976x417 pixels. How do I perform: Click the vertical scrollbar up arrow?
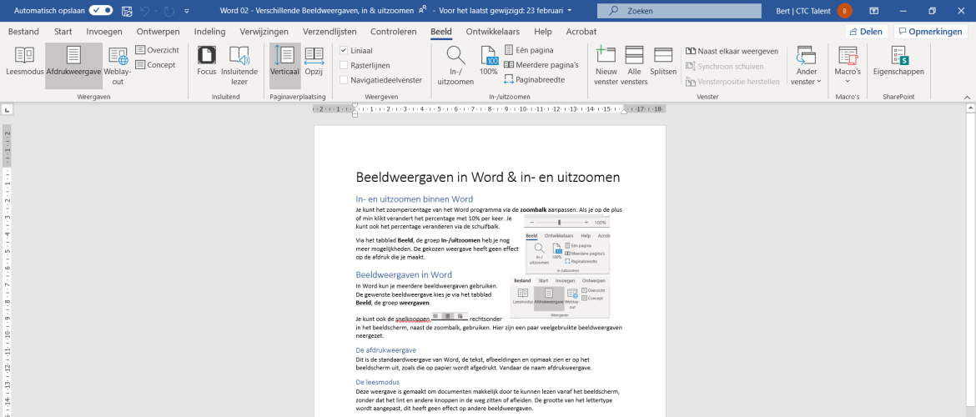tap(970, 109)
